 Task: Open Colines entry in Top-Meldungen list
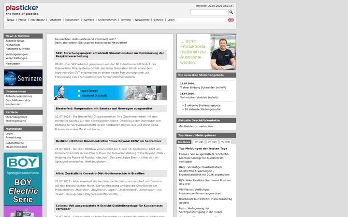click(204, 158)
